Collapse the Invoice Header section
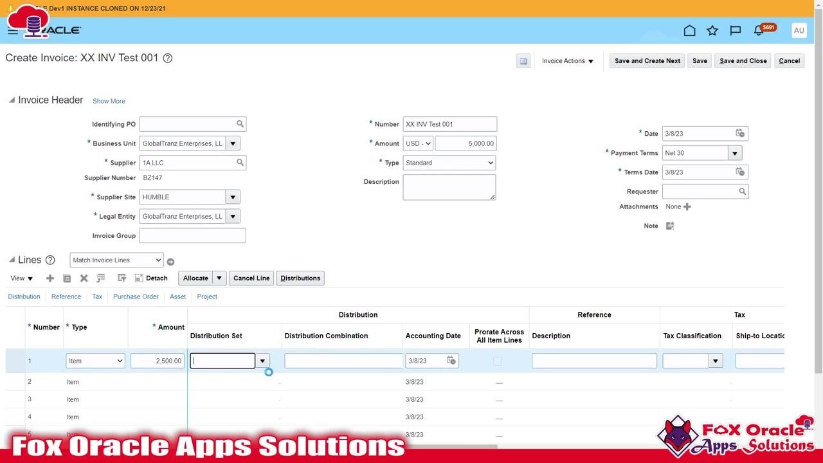Image resolution: width=823 pixels, height=463 pixels. point(12,100)
